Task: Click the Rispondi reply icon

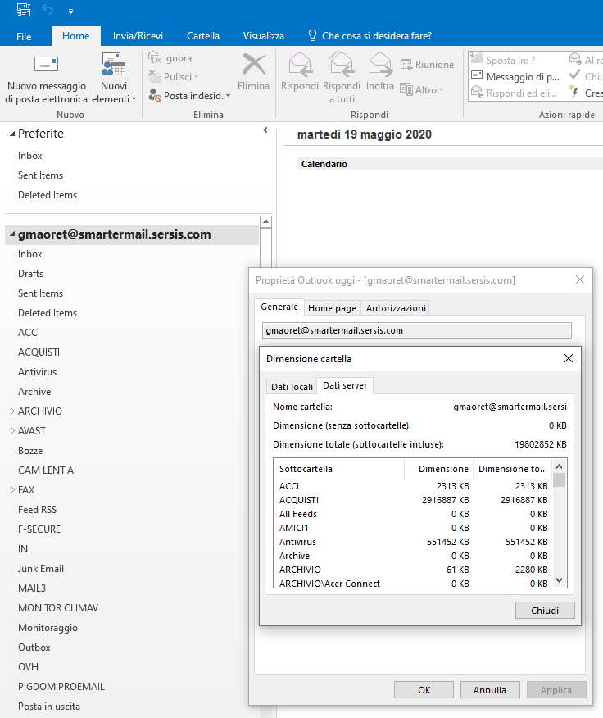Action: (x=300, y=66)
